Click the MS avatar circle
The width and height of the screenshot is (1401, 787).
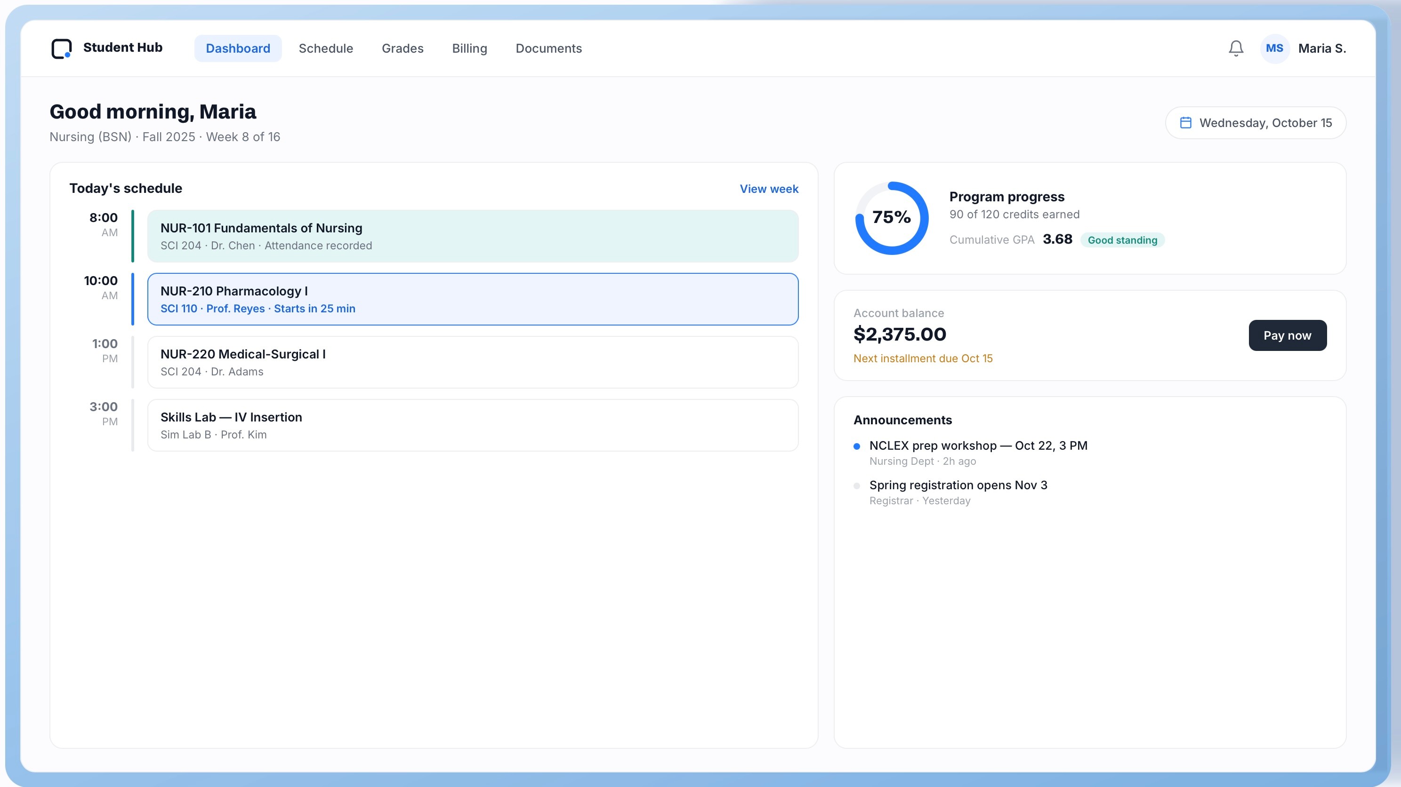[1274, 48]
